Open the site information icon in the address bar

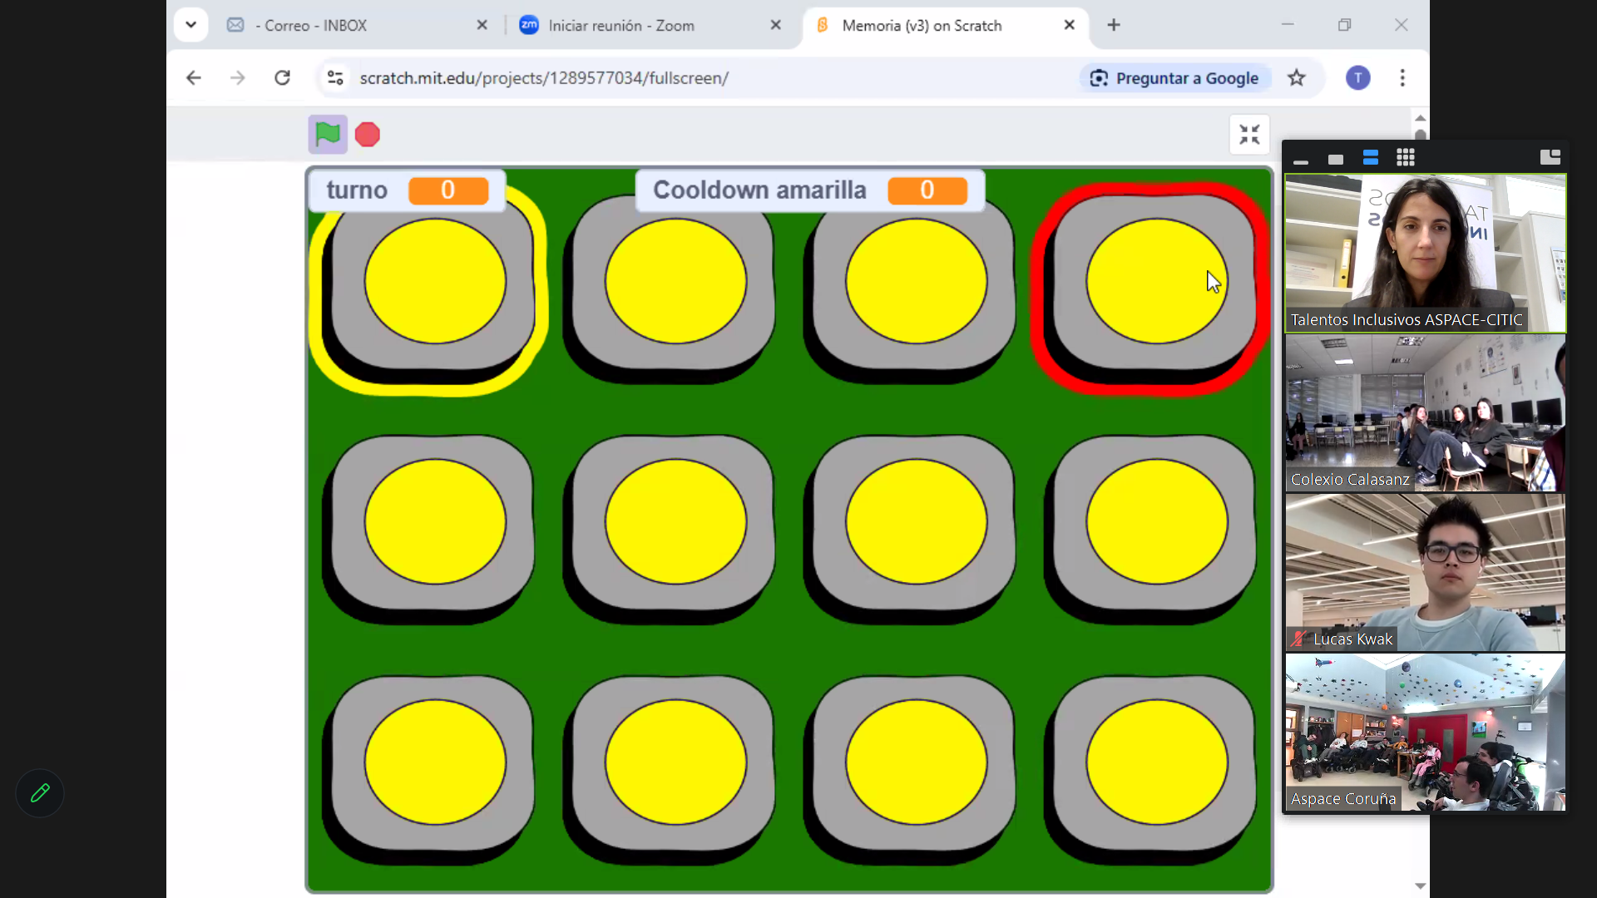tap(335, 78)
